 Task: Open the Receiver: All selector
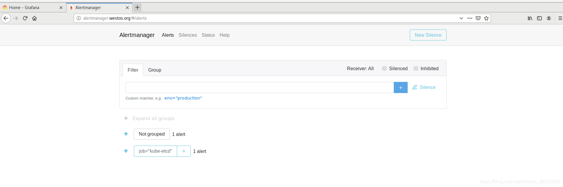tap(360, 68)
